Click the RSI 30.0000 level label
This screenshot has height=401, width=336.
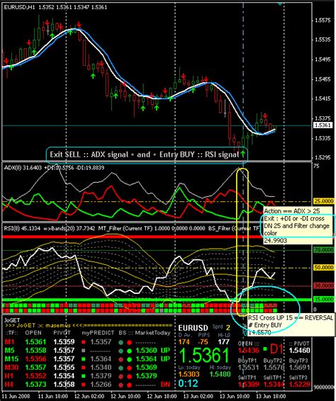(324, 286)
